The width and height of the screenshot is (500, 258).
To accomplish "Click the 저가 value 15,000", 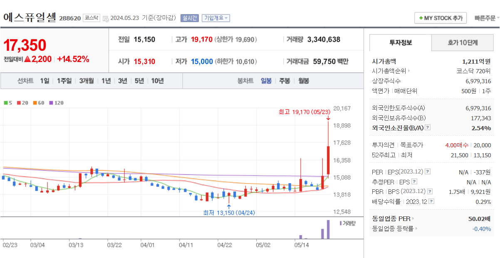I will pos(202,62).
